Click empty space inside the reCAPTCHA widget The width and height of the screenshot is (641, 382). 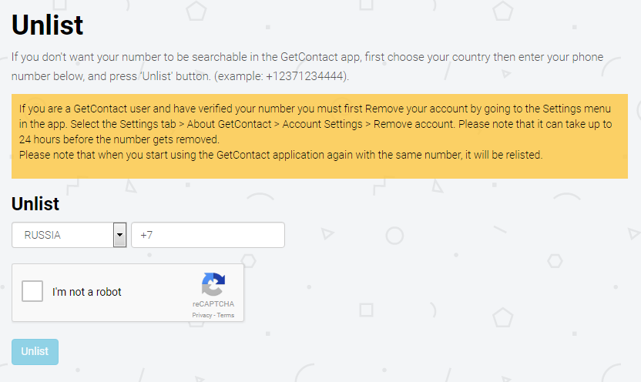154,308
